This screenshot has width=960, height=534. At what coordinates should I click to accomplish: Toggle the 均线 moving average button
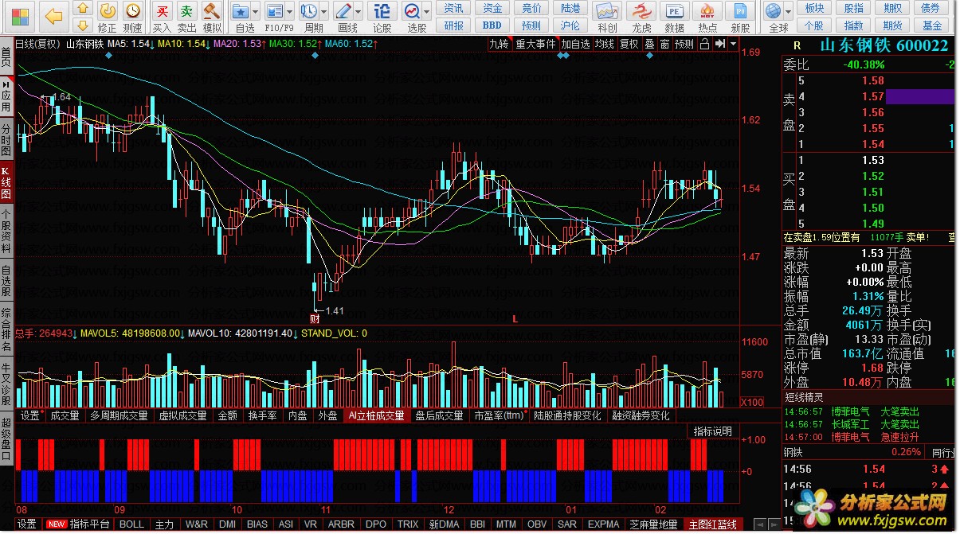click(x=605, y=44)
